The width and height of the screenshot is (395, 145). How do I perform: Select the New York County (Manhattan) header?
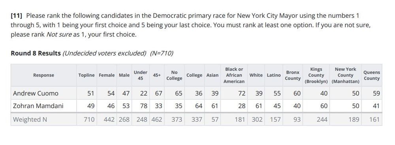[x=345, y=75]
